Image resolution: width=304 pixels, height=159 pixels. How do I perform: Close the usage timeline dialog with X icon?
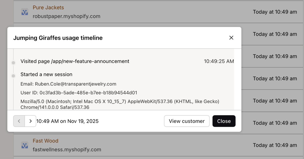[x=231, y=38]
